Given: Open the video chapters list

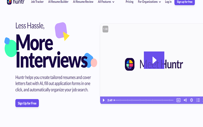Looking at the screenshot, I should click(x=198, y=100).
